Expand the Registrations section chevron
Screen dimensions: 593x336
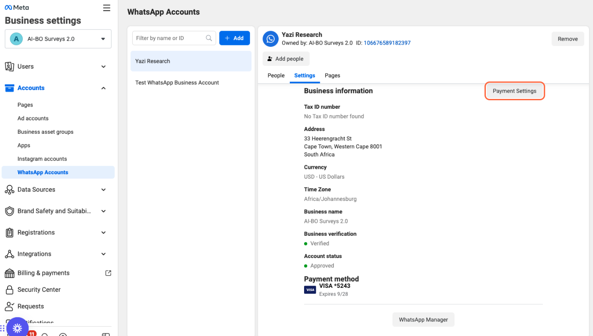[104, 233]
